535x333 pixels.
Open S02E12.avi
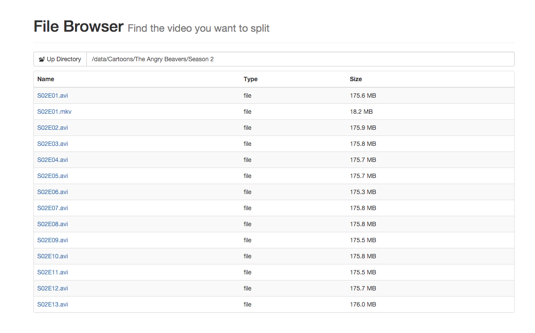pyautogui.click(x=52, y=288)
